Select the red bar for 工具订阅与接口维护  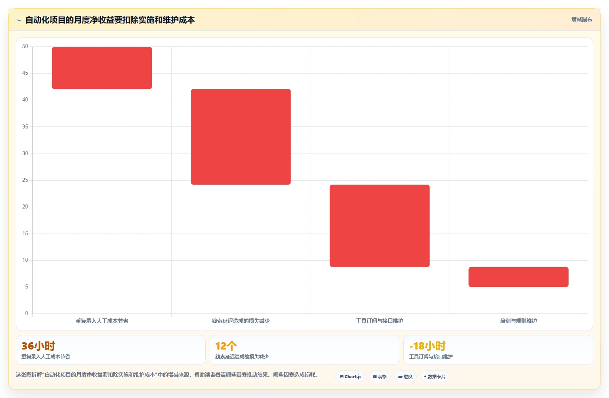click(x=379, y=226)
